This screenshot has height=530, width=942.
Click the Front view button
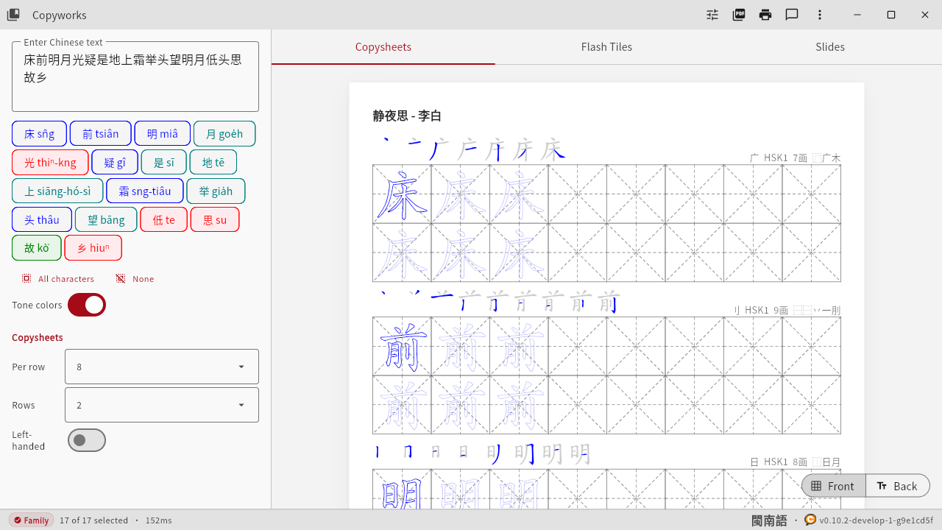pyautogui.click(x=832, y=485)
